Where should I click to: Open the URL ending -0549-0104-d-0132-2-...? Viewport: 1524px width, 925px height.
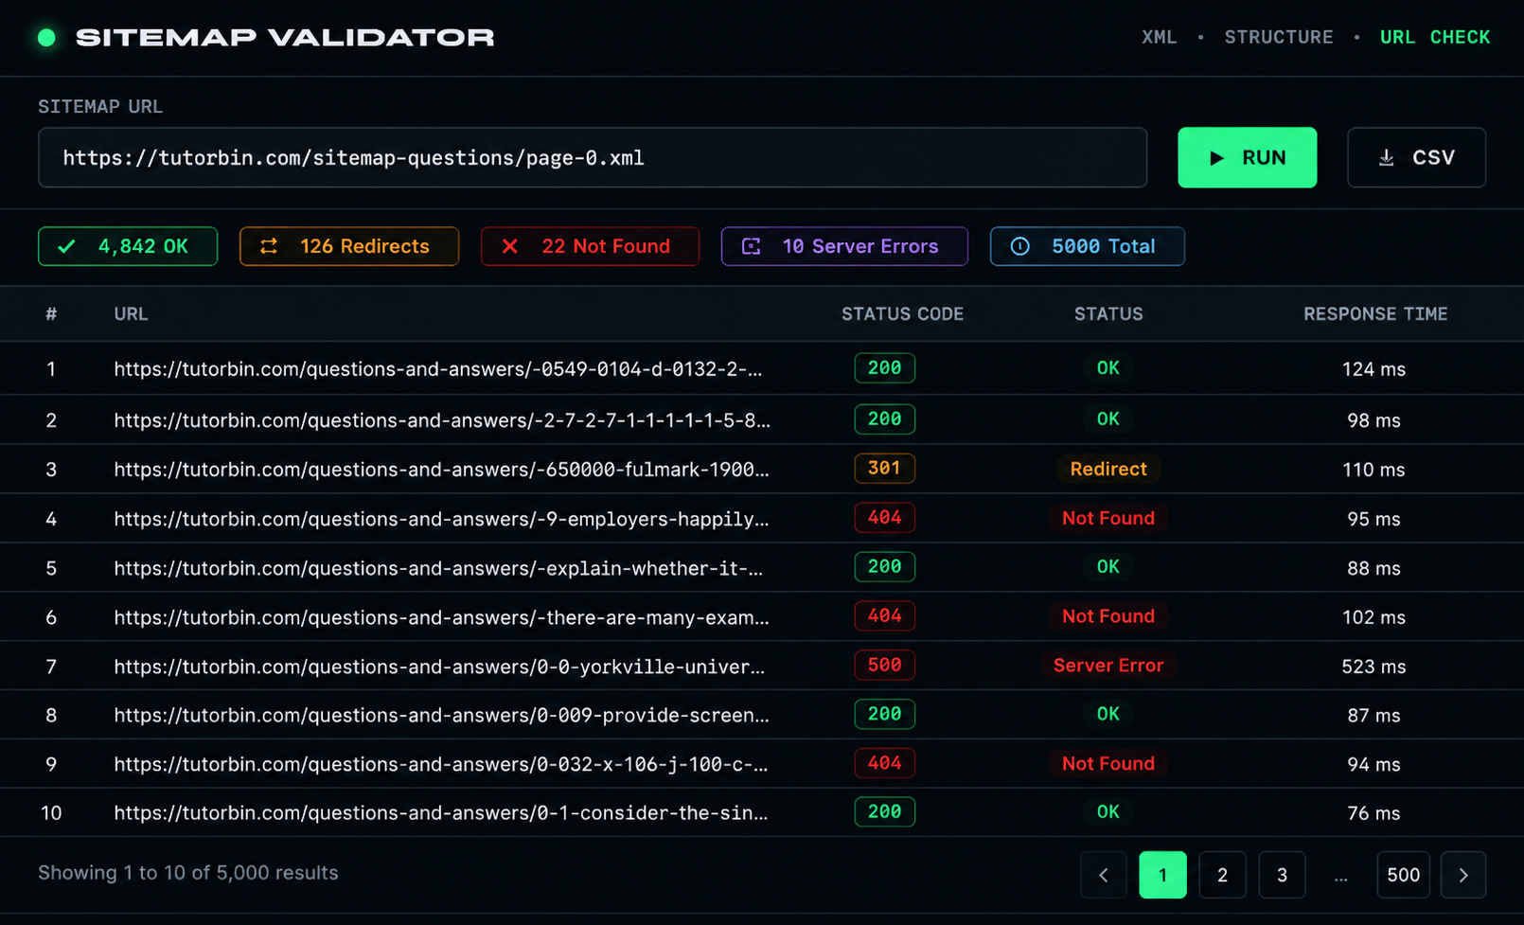pos(438,369)
